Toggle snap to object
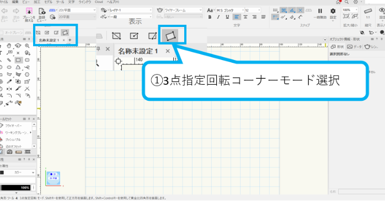The width and height of the screenshot is (385, 201). coord(284,10)
